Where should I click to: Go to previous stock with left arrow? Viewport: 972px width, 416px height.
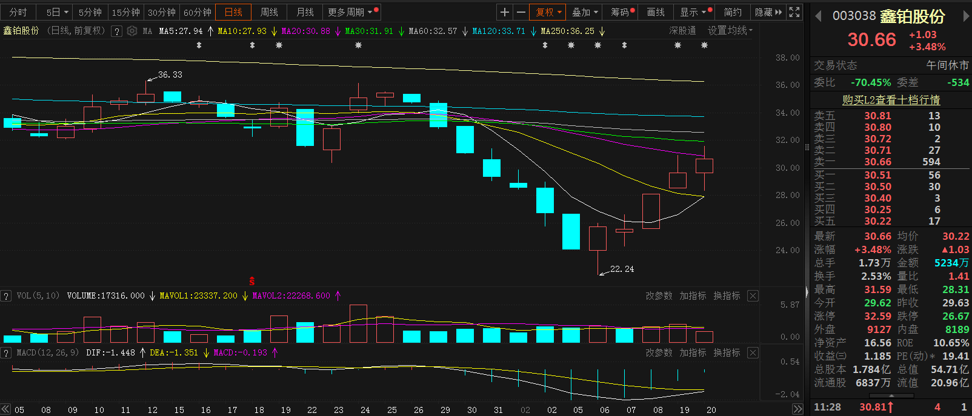point(818,16)
